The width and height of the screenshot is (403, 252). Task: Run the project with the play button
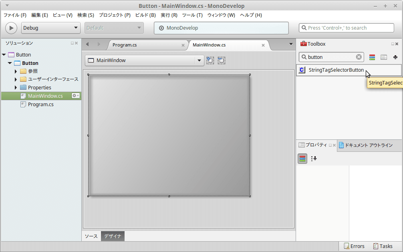11,28
